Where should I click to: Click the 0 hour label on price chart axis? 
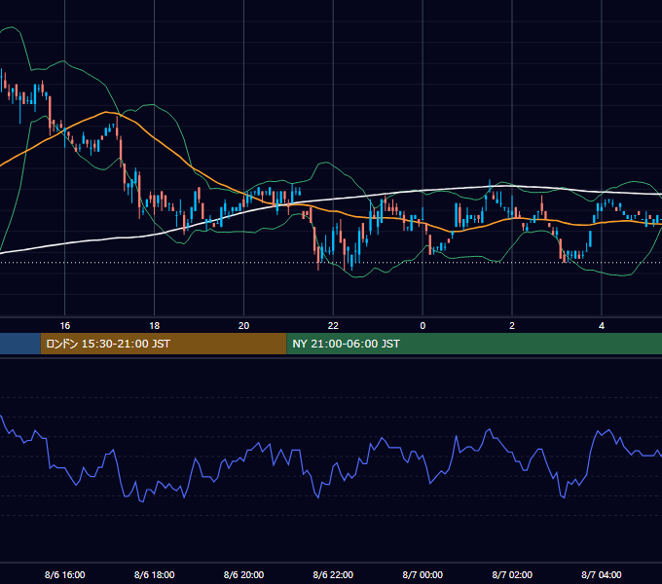[x=423, y=326]
